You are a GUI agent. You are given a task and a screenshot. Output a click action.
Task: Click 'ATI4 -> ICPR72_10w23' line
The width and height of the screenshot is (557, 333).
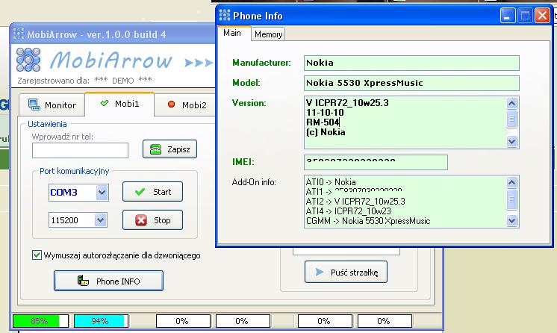coord(348,211)
